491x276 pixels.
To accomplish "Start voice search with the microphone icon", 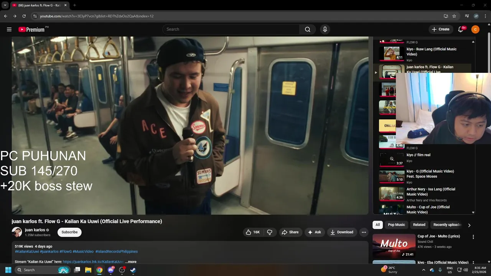I will tap(325, 29).
